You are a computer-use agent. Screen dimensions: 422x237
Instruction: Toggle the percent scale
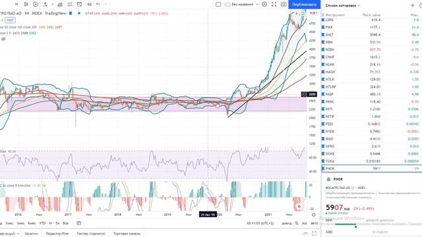click(x=297, y=223)
